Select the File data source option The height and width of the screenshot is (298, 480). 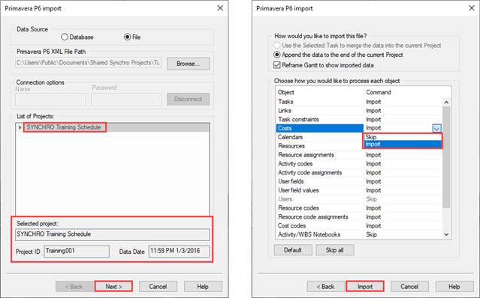128,37
